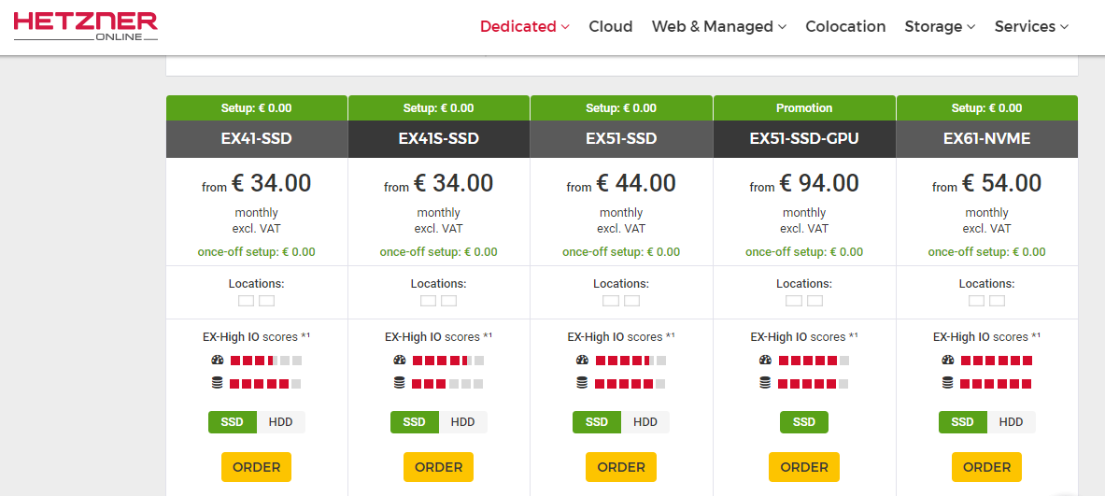
Task: Click the second location flag under EX61-NVME
Action: point(997,301)
